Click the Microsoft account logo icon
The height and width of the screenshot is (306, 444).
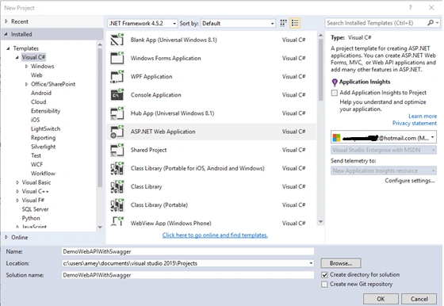click(336, 138)
